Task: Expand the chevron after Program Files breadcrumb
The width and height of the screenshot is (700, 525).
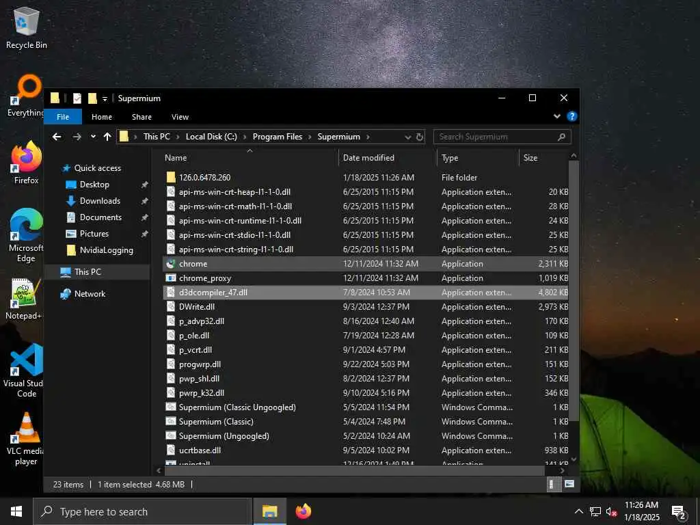Action: 310,137
